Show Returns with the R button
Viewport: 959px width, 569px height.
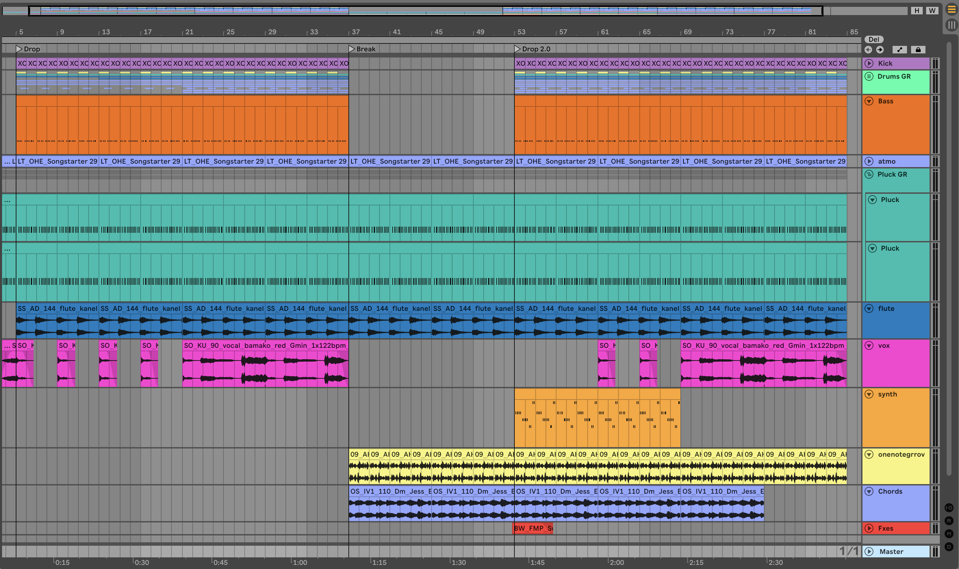tap(949, 521)
